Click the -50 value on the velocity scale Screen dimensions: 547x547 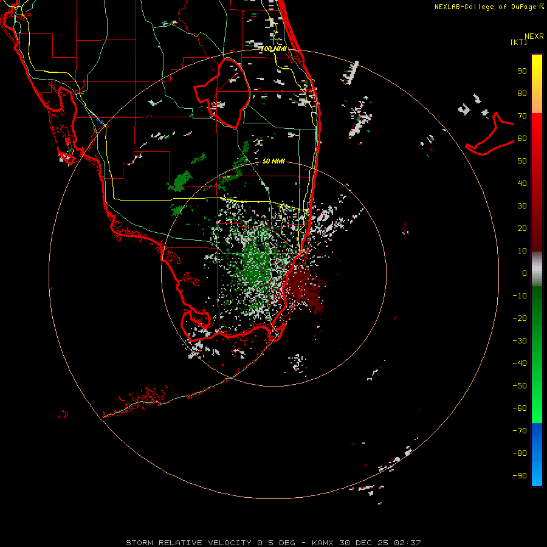pyautogui.click(x=520, y=386)
